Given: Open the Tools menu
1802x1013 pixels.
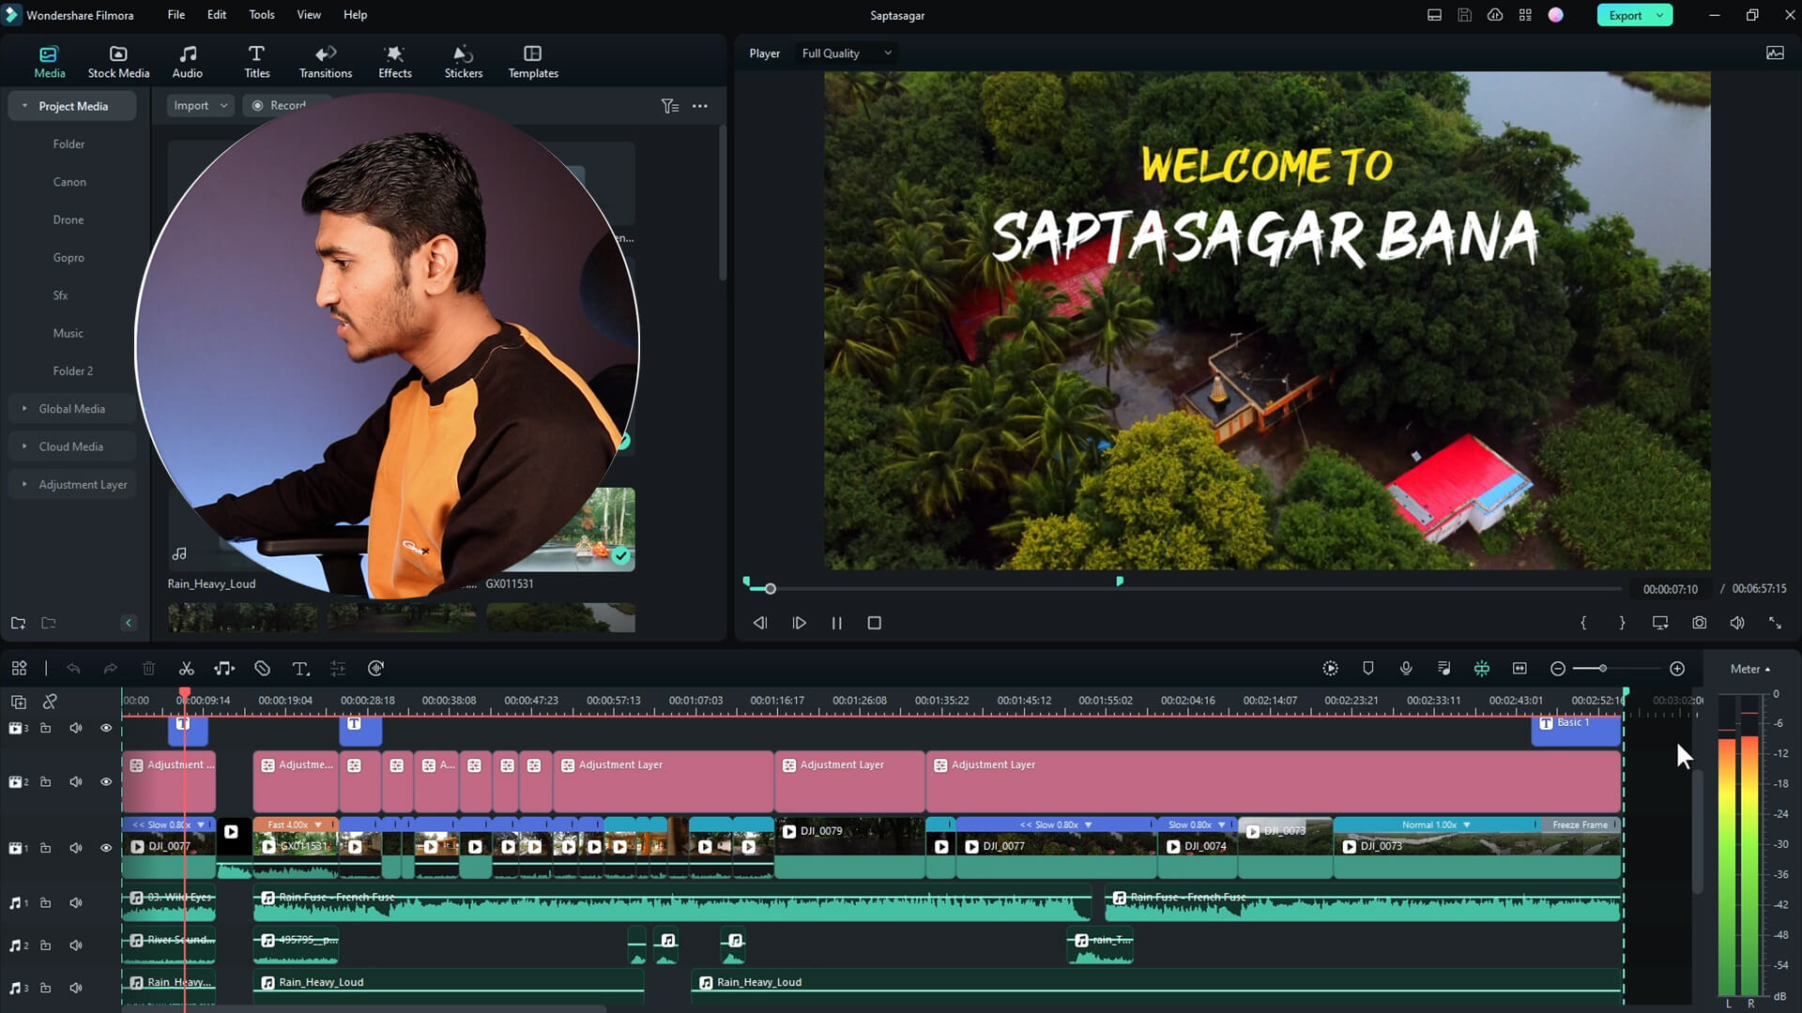Looking at the screenshot, I should pyautogui.click(x=262, y=15).
